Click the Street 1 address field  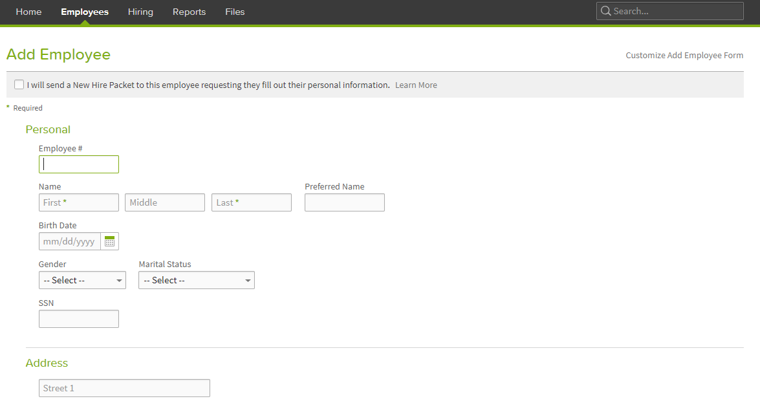124,387
